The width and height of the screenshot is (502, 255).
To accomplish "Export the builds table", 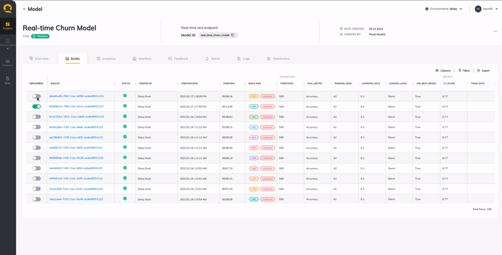I will (x=483, y=71).
